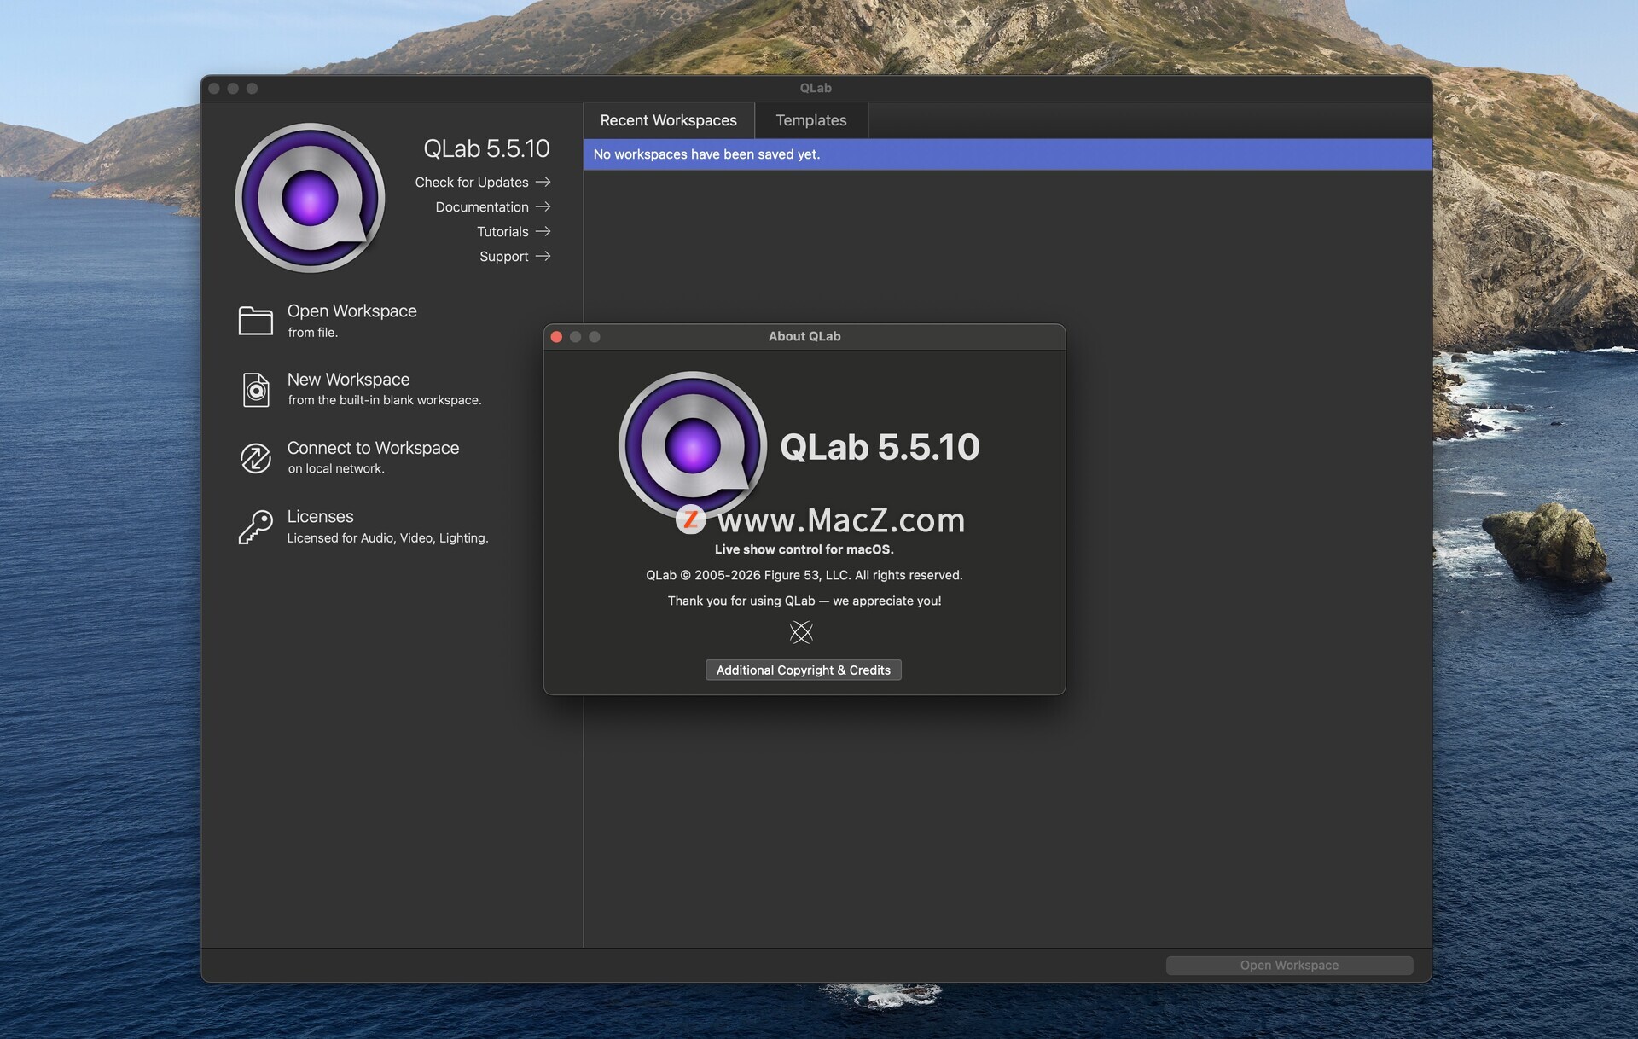Open the Tutorials link
Viewport: 1638px width, 1039px height.
502,231
